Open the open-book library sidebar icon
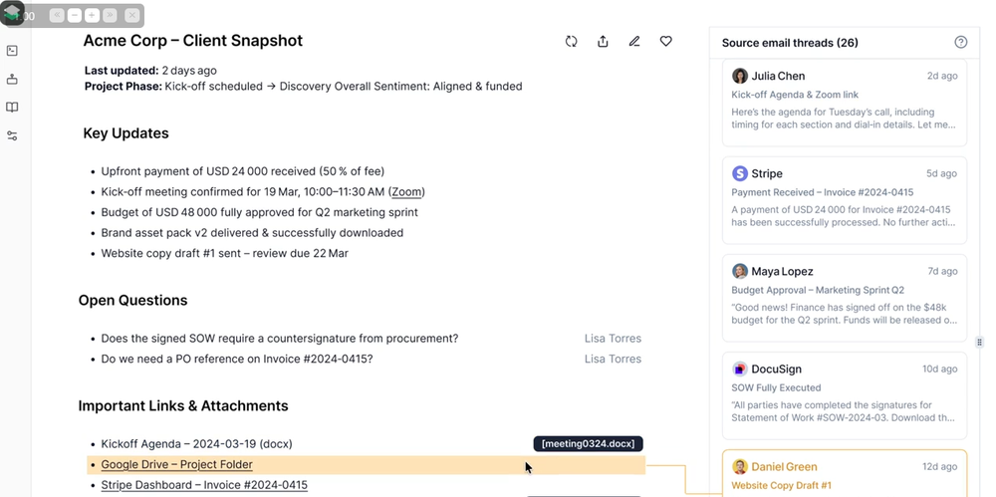 [11, 108]
